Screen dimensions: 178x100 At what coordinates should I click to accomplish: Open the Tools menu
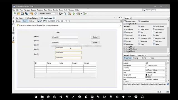click(66, 10)
